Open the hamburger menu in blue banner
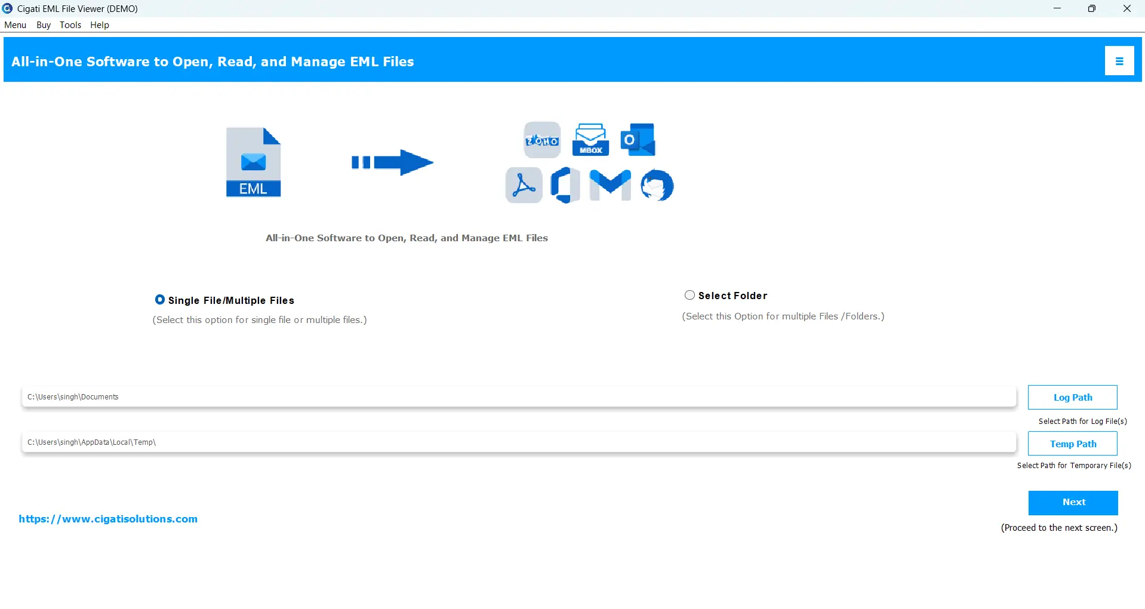The image size is (1145, 609). pos(1119,61)
